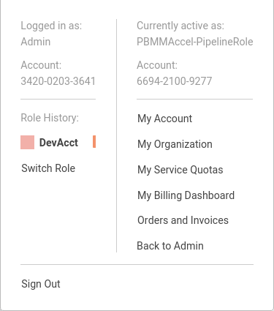
Task: Open My Service Quotas
Action: [180, 170]
